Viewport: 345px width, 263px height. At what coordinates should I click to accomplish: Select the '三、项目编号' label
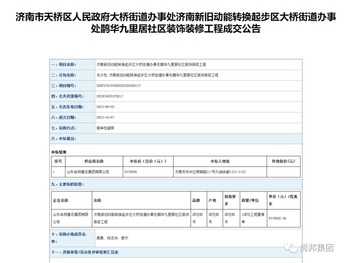coord(64,86)
